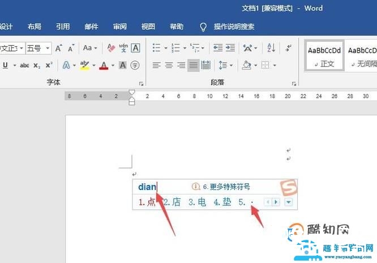Open the multilevel list tool
Screen dimensions: 377x263
coord(195,48)
